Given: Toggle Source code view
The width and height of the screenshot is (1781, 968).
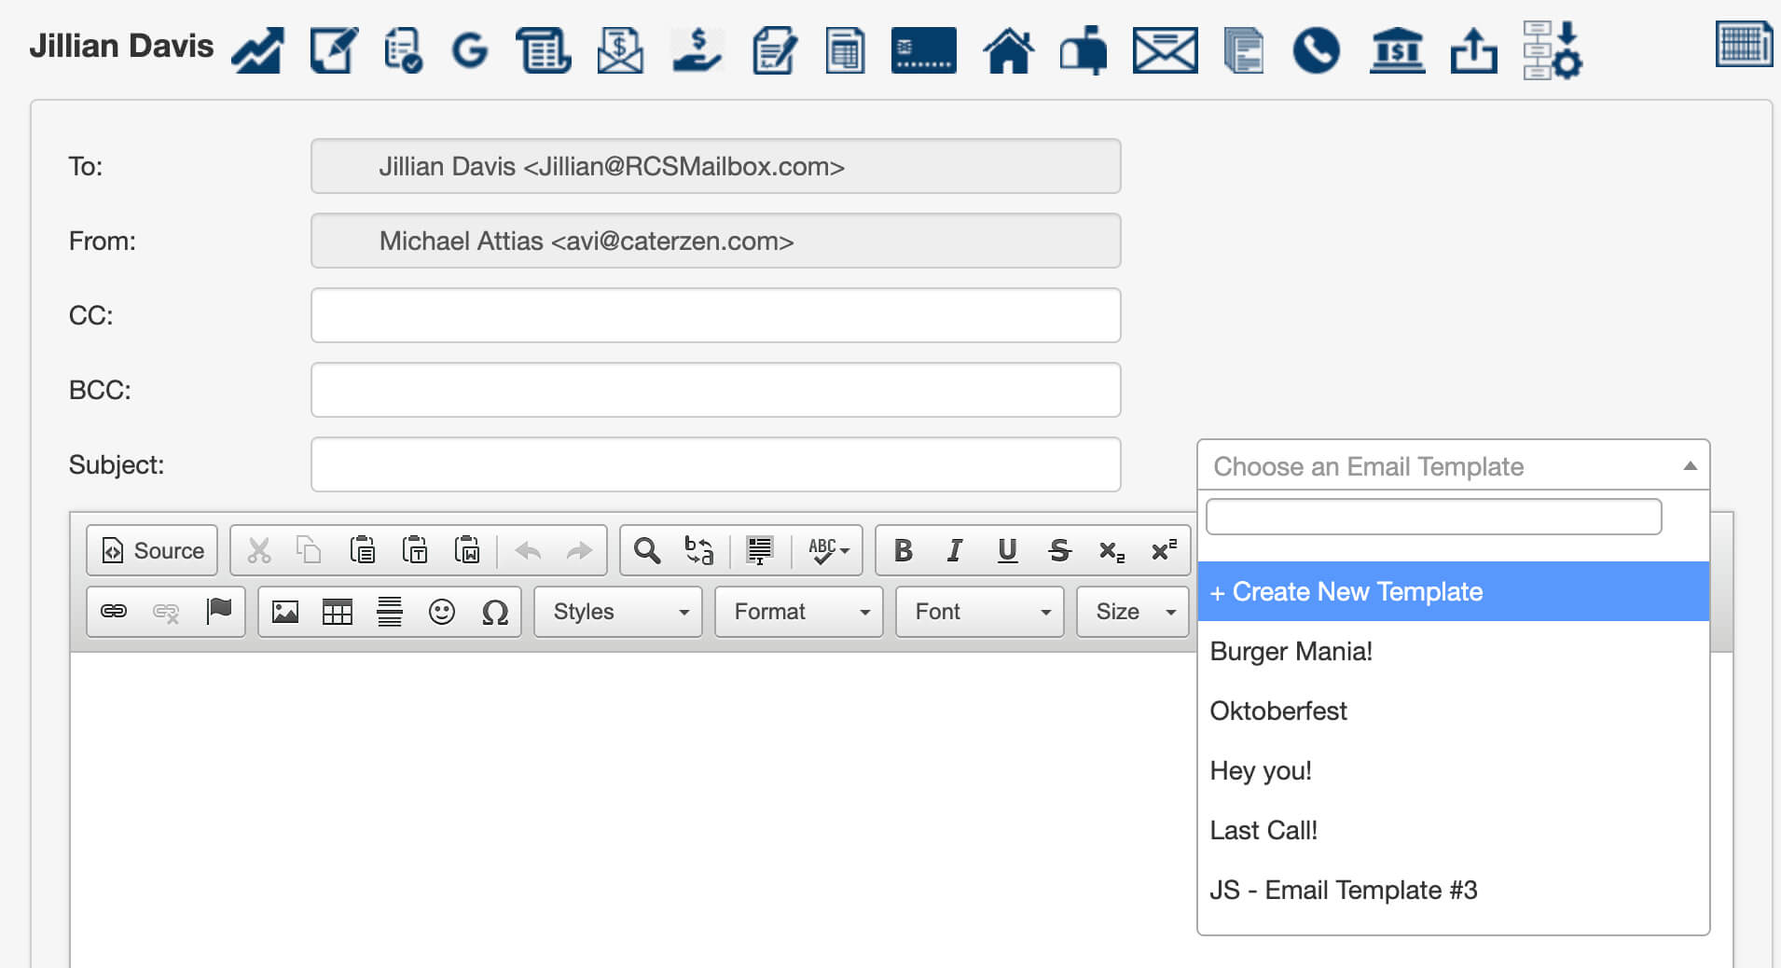Looking at the screenshot, I should click(x=152, y=550).
